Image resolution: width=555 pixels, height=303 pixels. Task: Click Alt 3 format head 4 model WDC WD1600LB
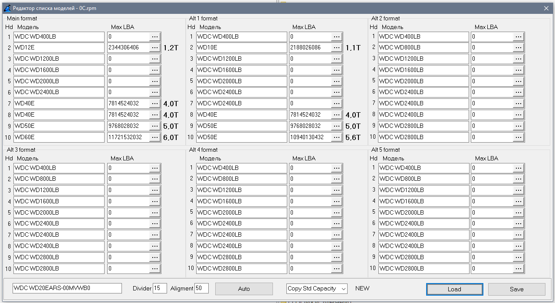(59, 201)
